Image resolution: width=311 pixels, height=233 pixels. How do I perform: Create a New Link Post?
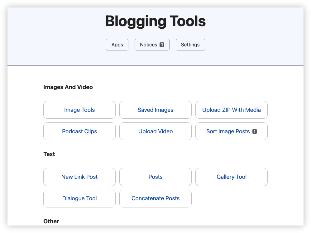tap(79, 177)
